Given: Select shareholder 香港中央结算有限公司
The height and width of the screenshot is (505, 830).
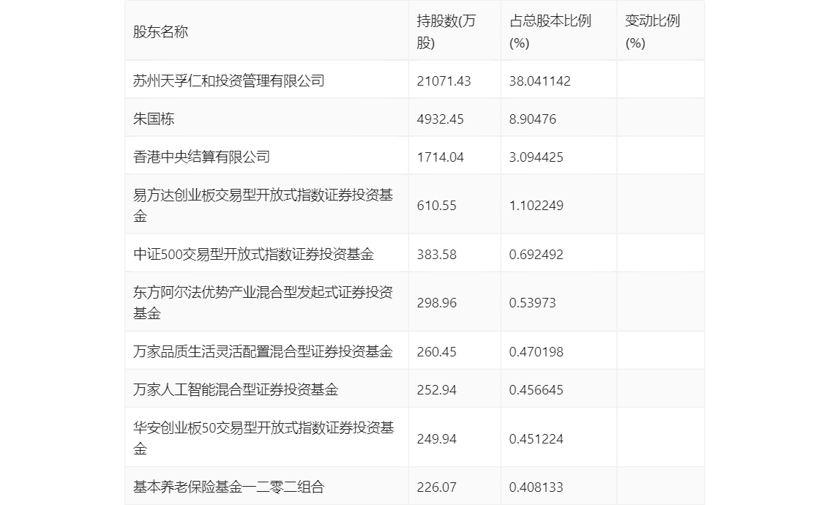Looking at the screenshot, I should click(202, 157).
